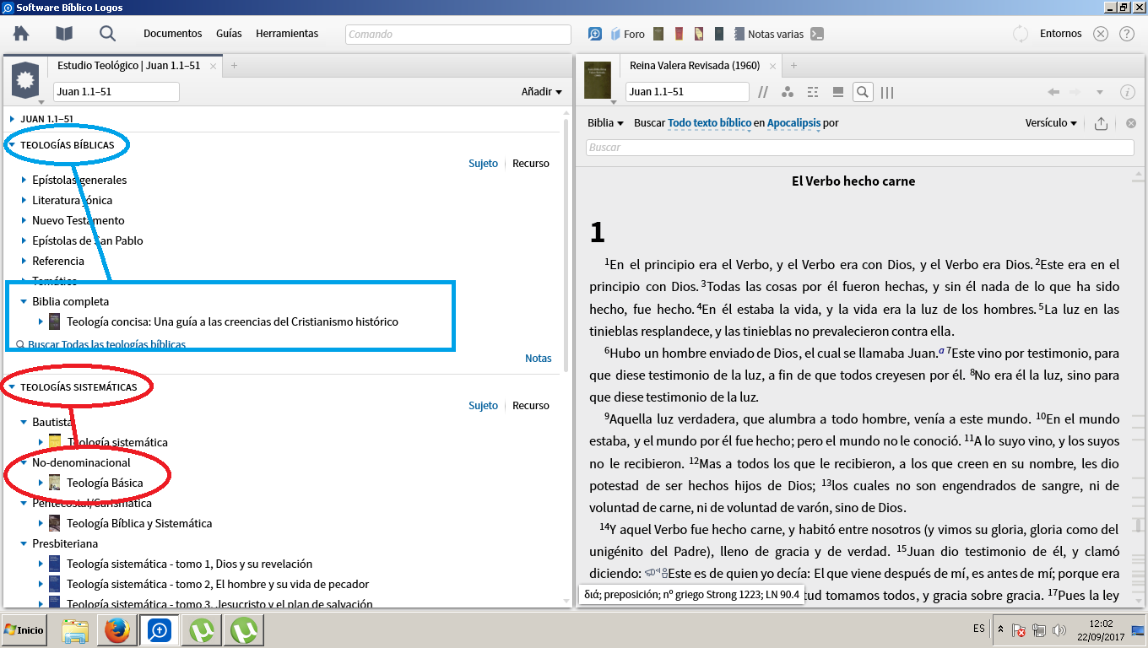Select the Reina Valera Revisada (1960) tab

[695, 65]
